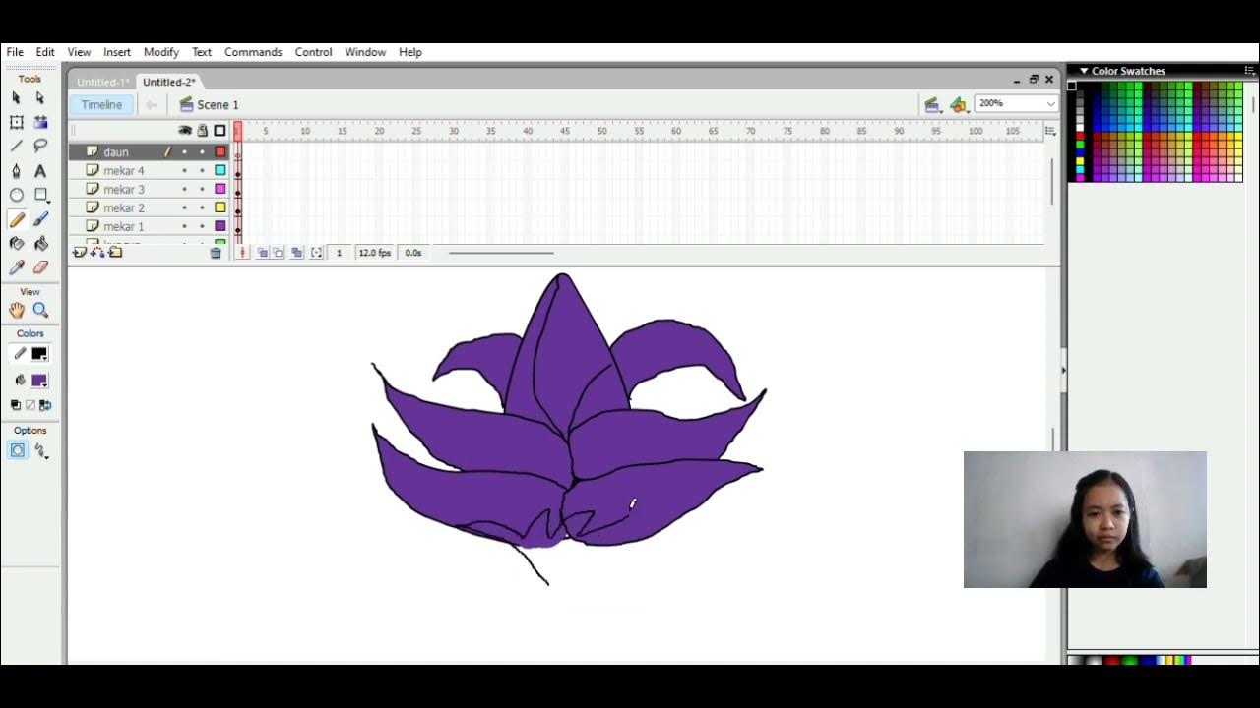This screenshot has height=708, width=1260.
Task: Select the Gradient Transform tool
Action: [x=40, y=122]
